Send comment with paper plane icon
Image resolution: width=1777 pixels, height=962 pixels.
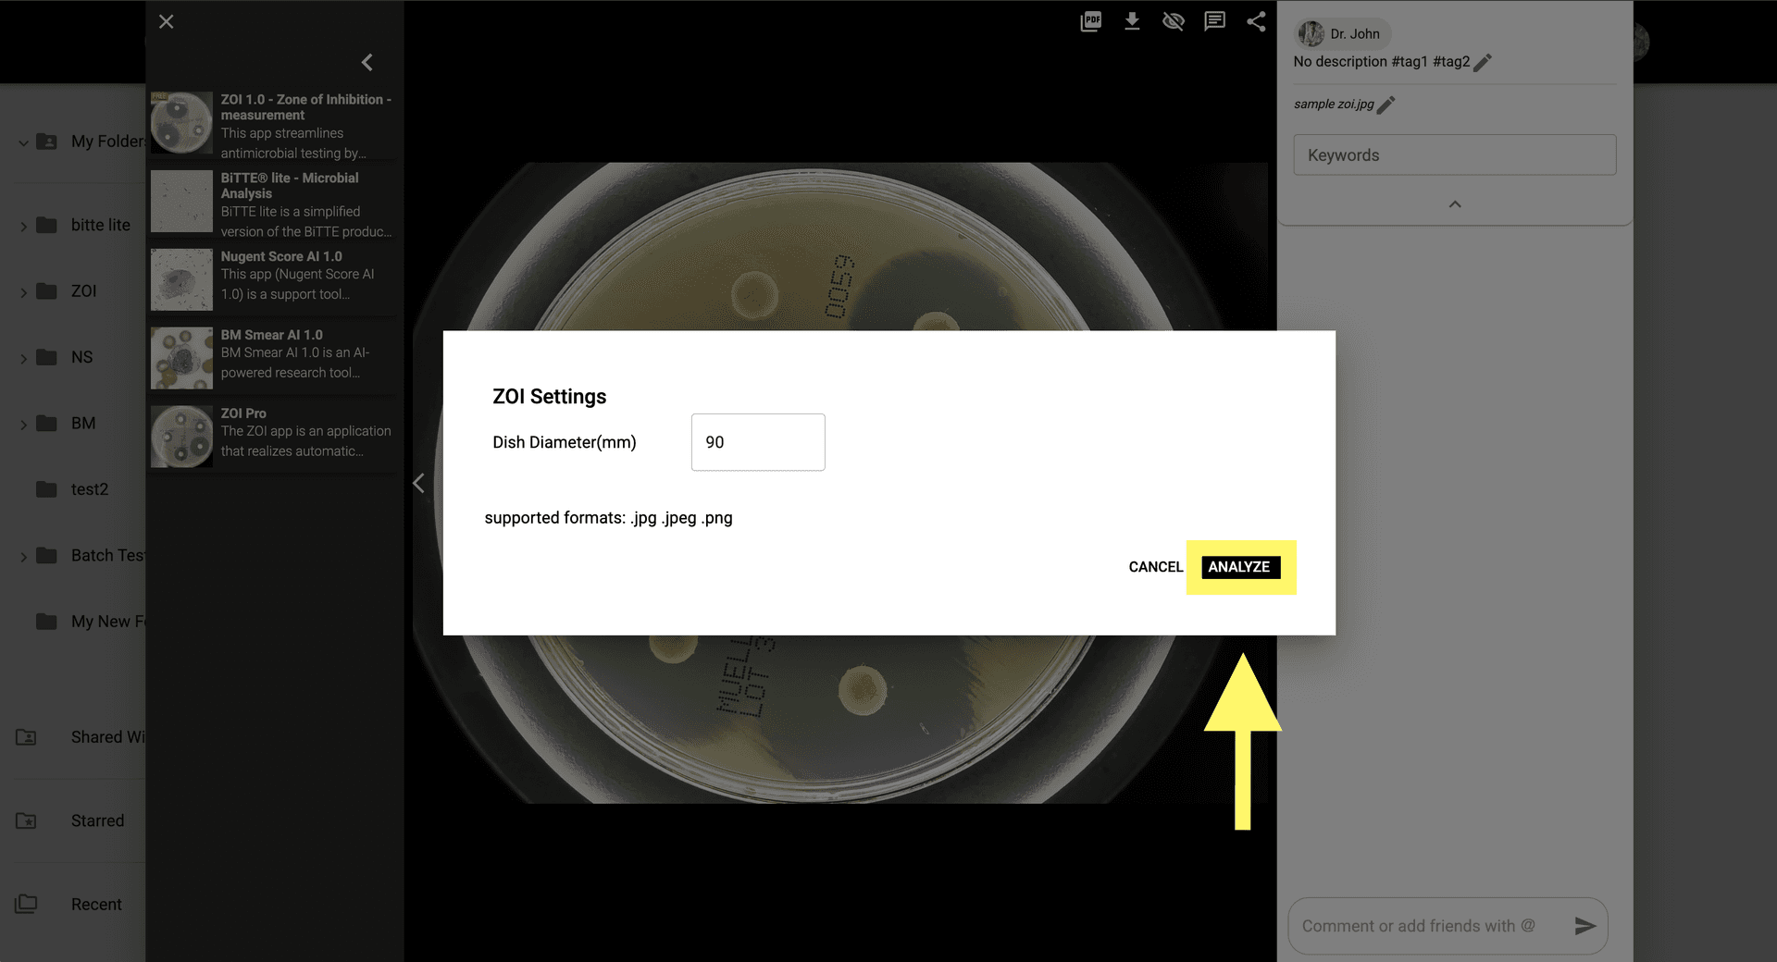point(1584,926)
